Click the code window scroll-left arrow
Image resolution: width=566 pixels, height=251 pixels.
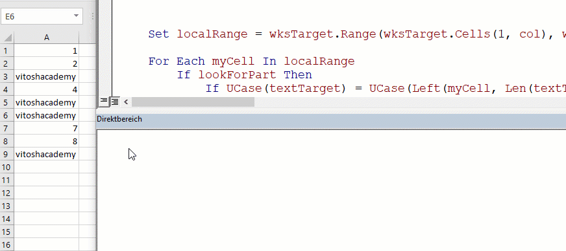tap(126, 102)
